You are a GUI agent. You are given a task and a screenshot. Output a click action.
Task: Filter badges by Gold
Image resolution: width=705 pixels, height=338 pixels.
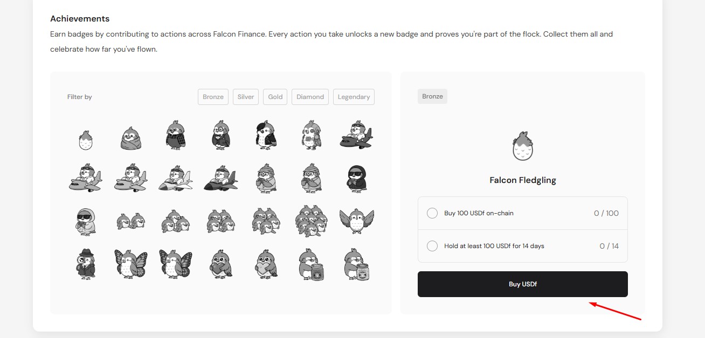(275, 97)
